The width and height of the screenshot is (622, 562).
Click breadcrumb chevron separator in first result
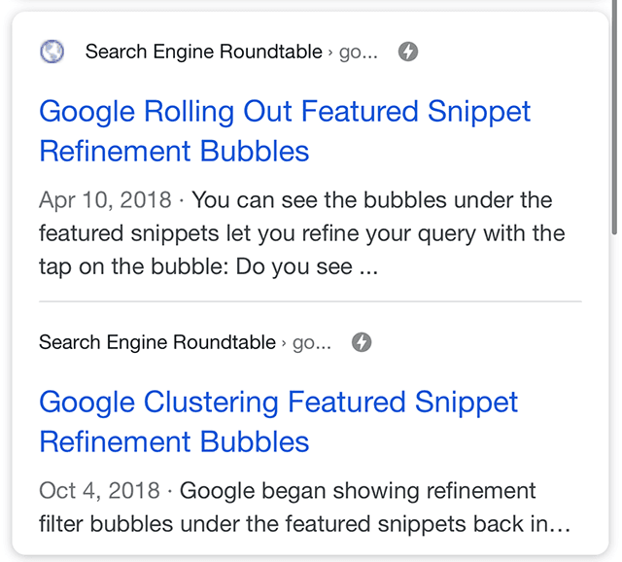330,53
